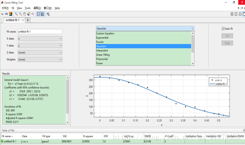Screen dimensions: 245x145
Task: Open the Help menu
Action: tap(57, 8)
